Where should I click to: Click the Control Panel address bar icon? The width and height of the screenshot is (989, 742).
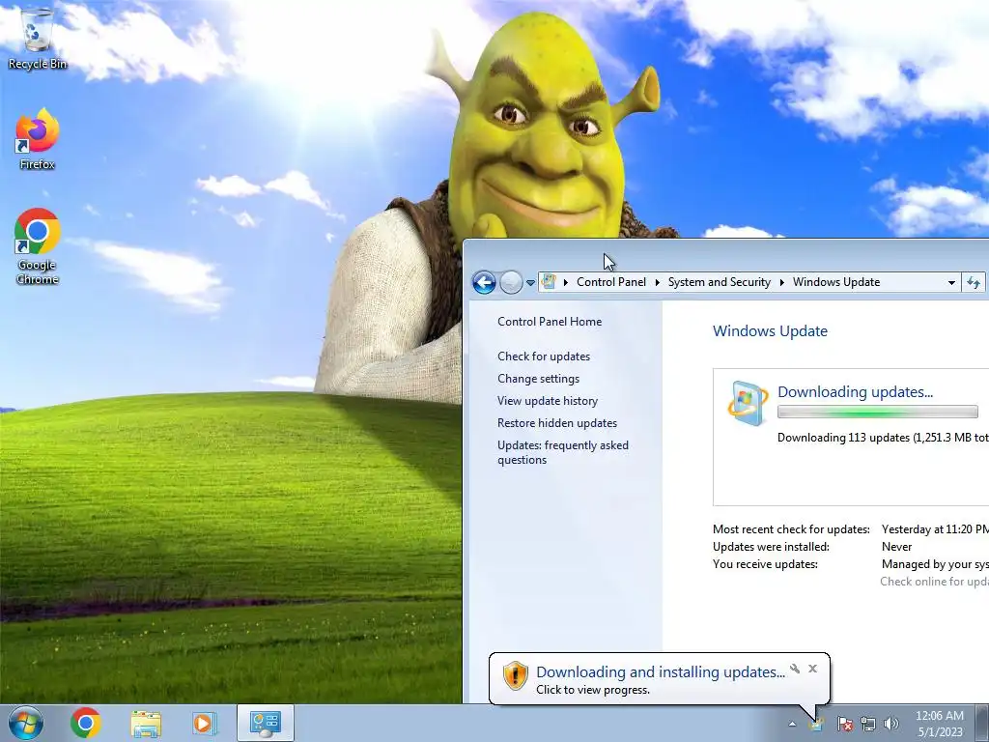[x=549, y=282]
